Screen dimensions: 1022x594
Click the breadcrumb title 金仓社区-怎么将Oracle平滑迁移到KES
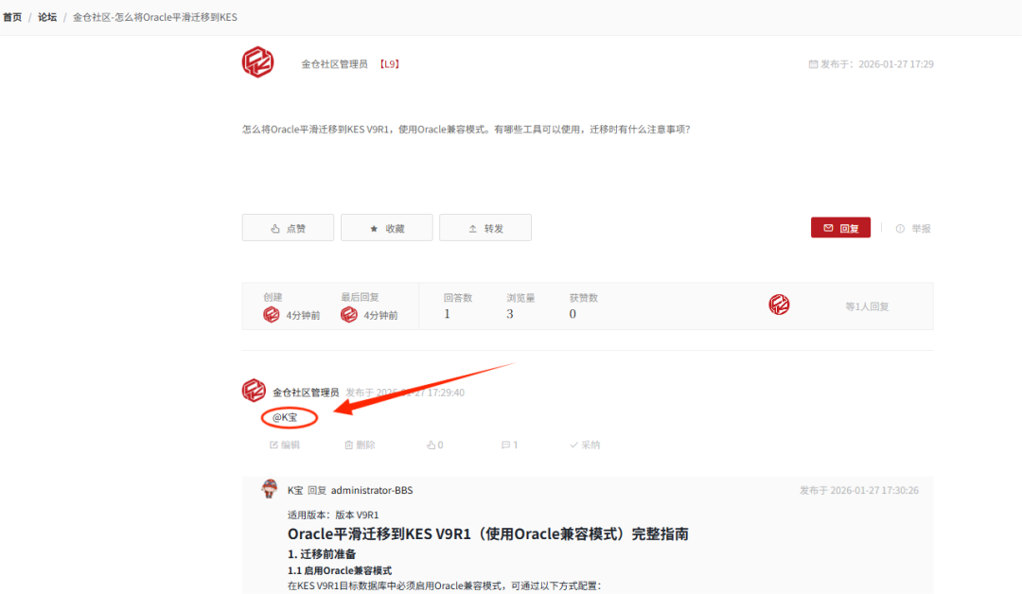pyautogui.click(x=155, y=17)
